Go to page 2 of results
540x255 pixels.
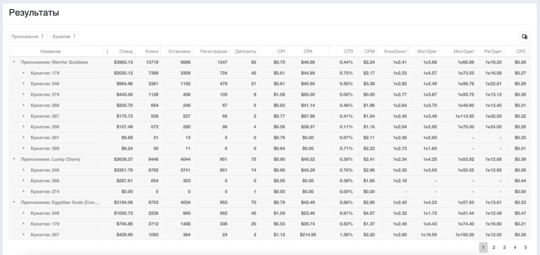pyautogui.click(x=494, y=247)
